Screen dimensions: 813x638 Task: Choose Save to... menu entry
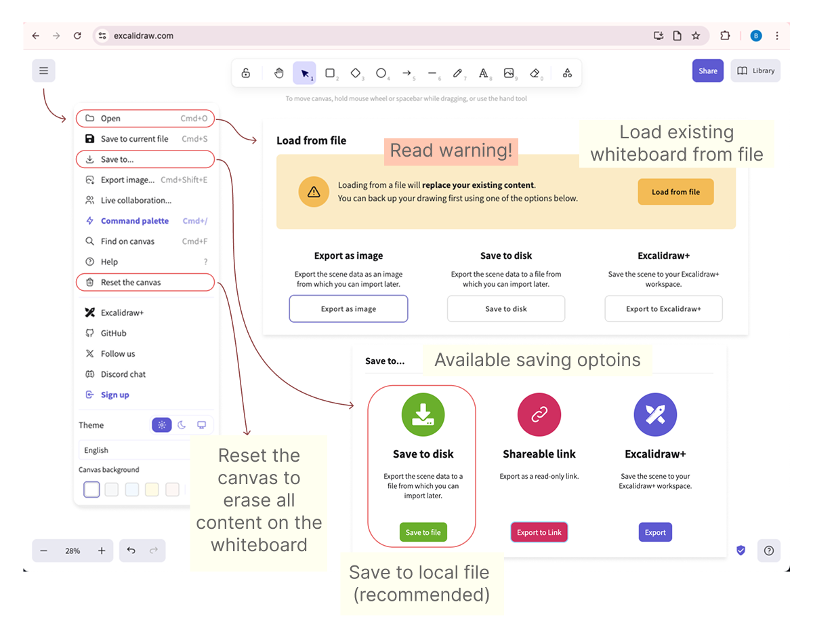point(145,159)
